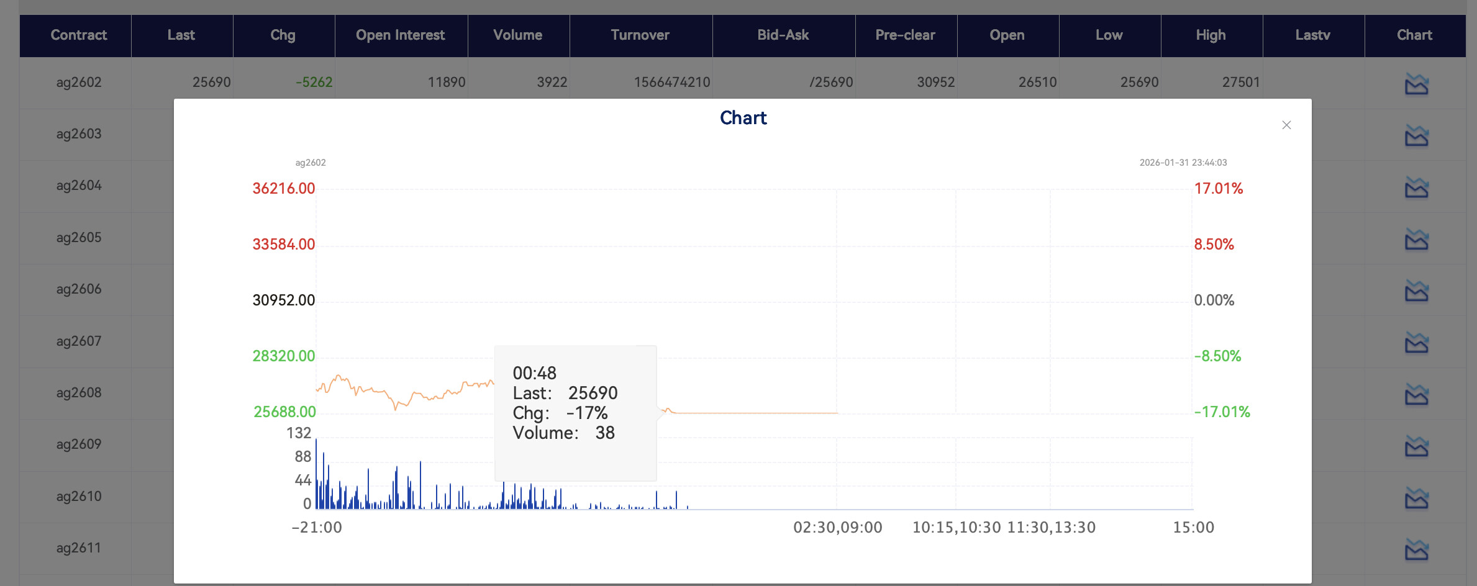Click the Turnover column header
This screenshot has height=586, width=1477.
click(640, 35)
